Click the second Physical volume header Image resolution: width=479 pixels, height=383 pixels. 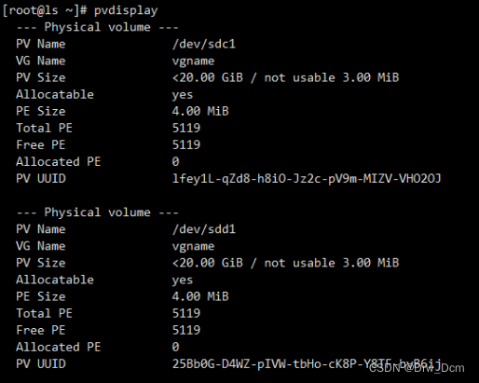pos(98,212)
